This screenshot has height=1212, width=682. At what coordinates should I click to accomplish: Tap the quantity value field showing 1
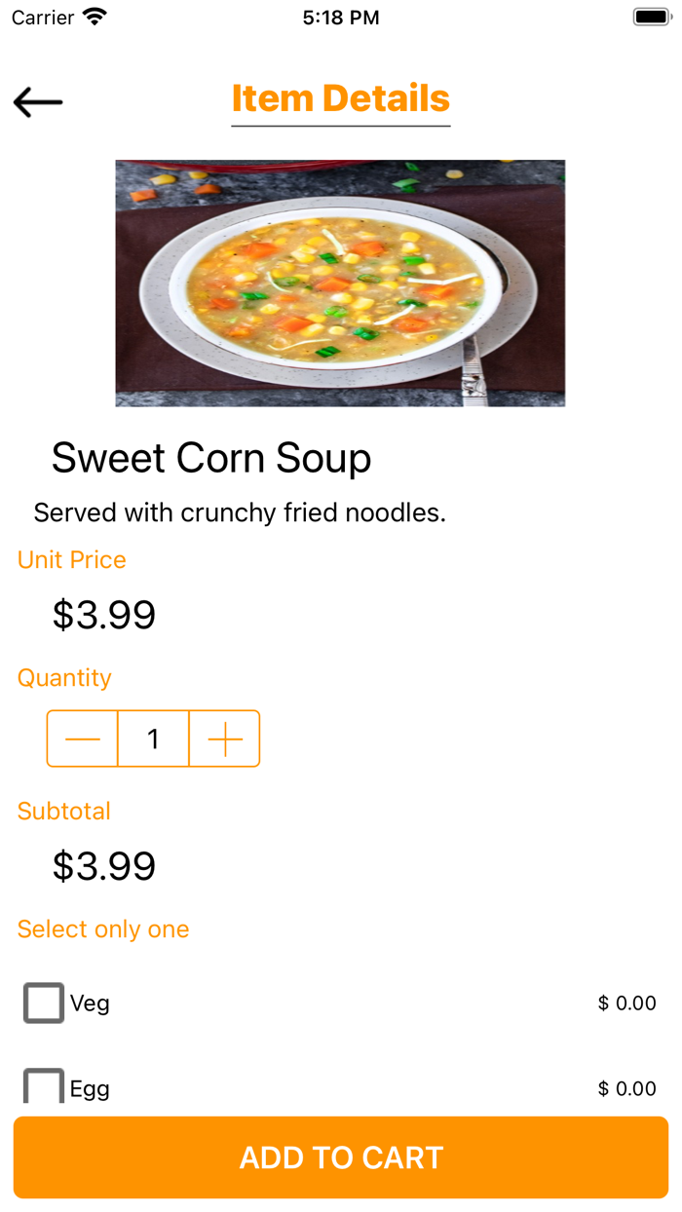pos(153,739)
